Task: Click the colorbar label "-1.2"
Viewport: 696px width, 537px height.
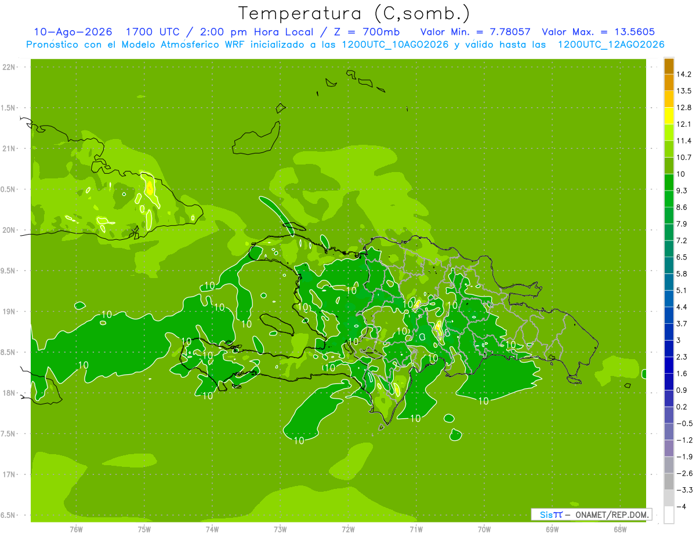Action: click(x=684, y=440)
